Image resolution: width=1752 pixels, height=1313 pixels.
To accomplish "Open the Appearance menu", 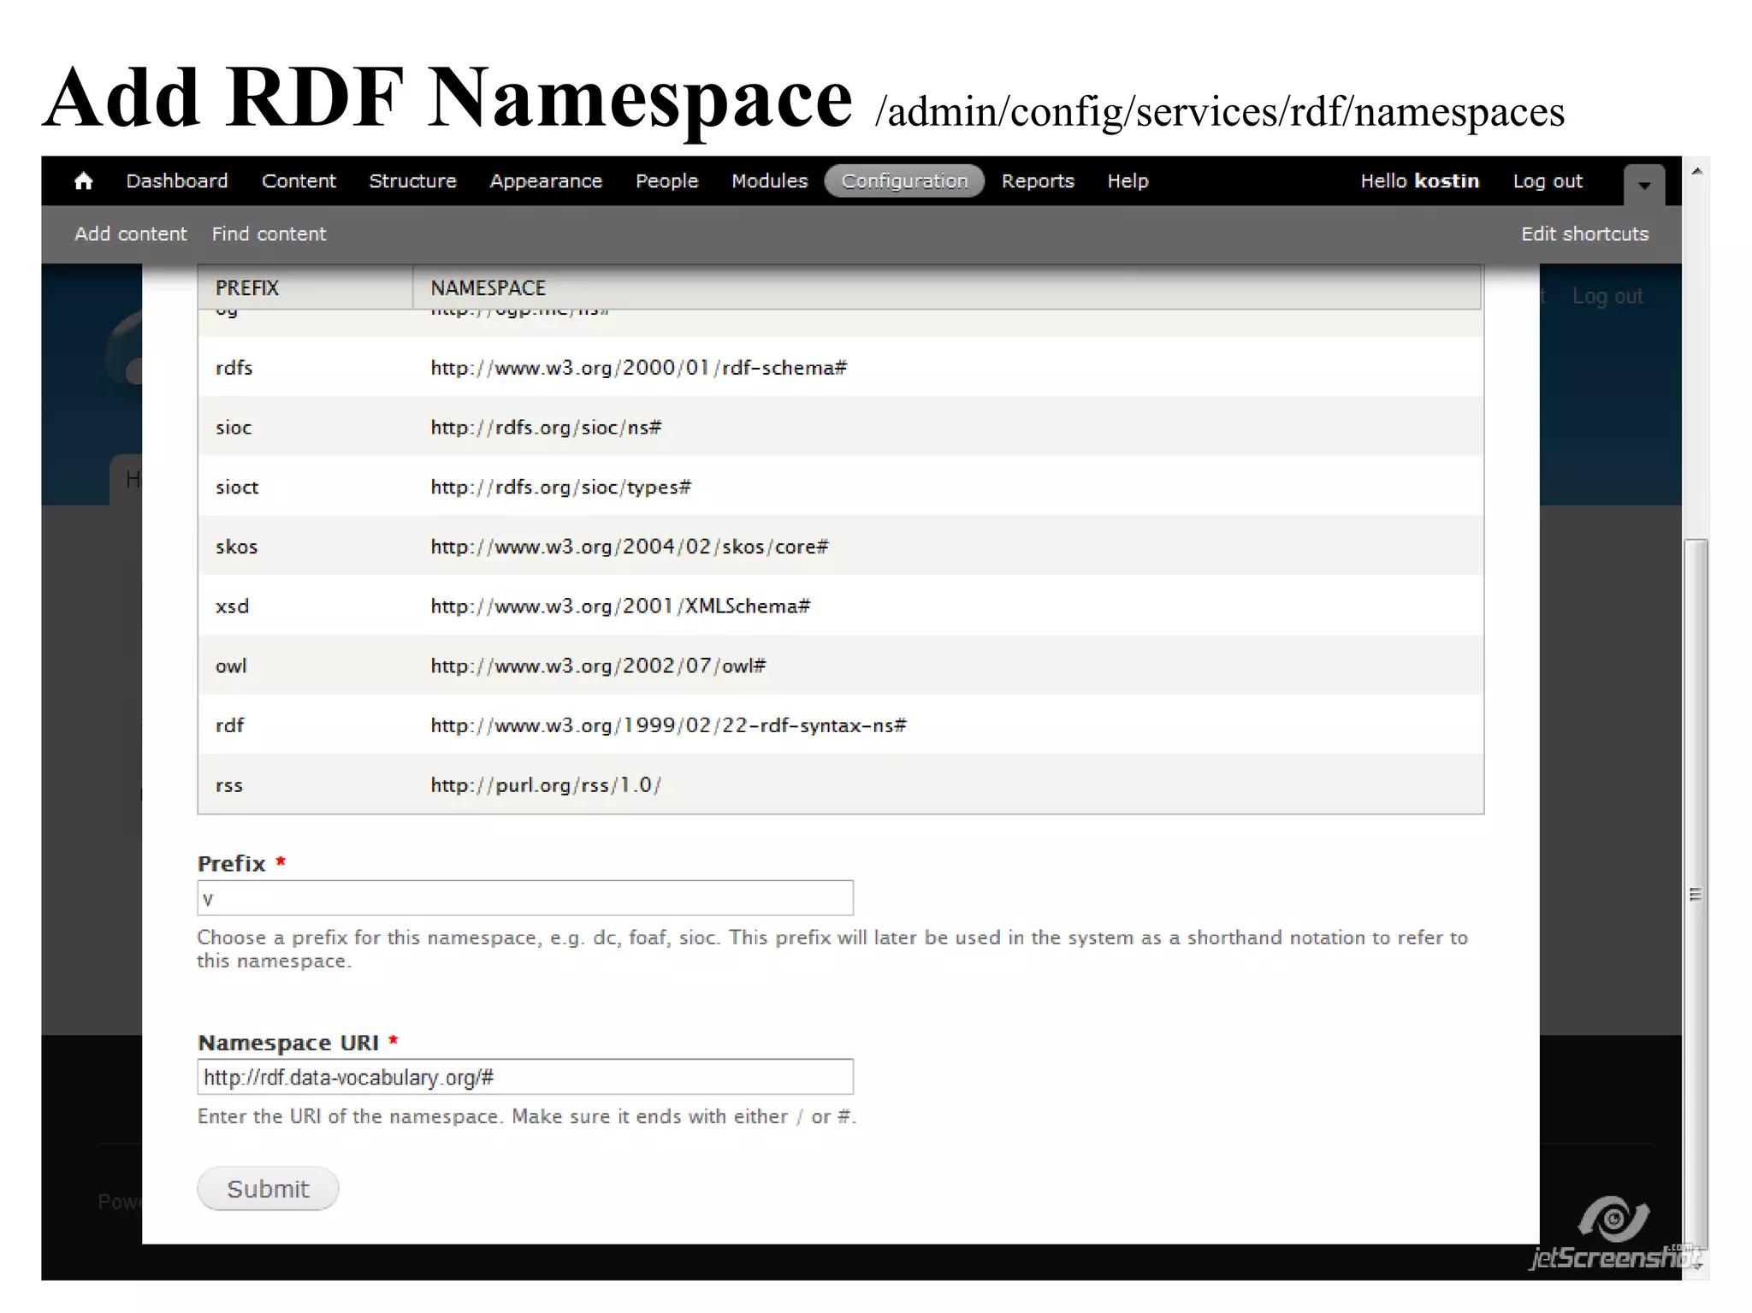I will click(546, 181).
